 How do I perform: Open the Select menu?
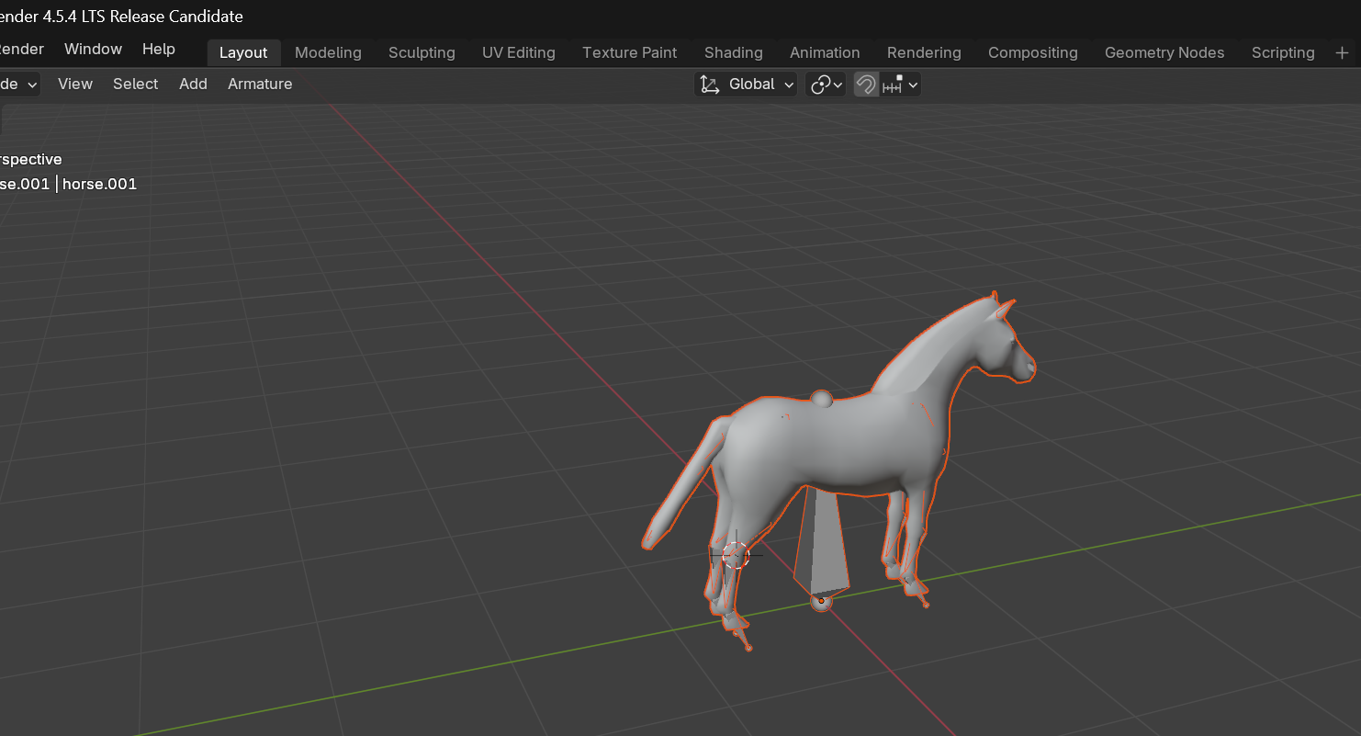click(x=135, y=84)
